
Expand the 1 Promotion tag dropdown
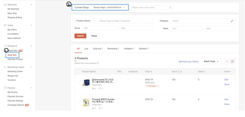click(152, 86)
